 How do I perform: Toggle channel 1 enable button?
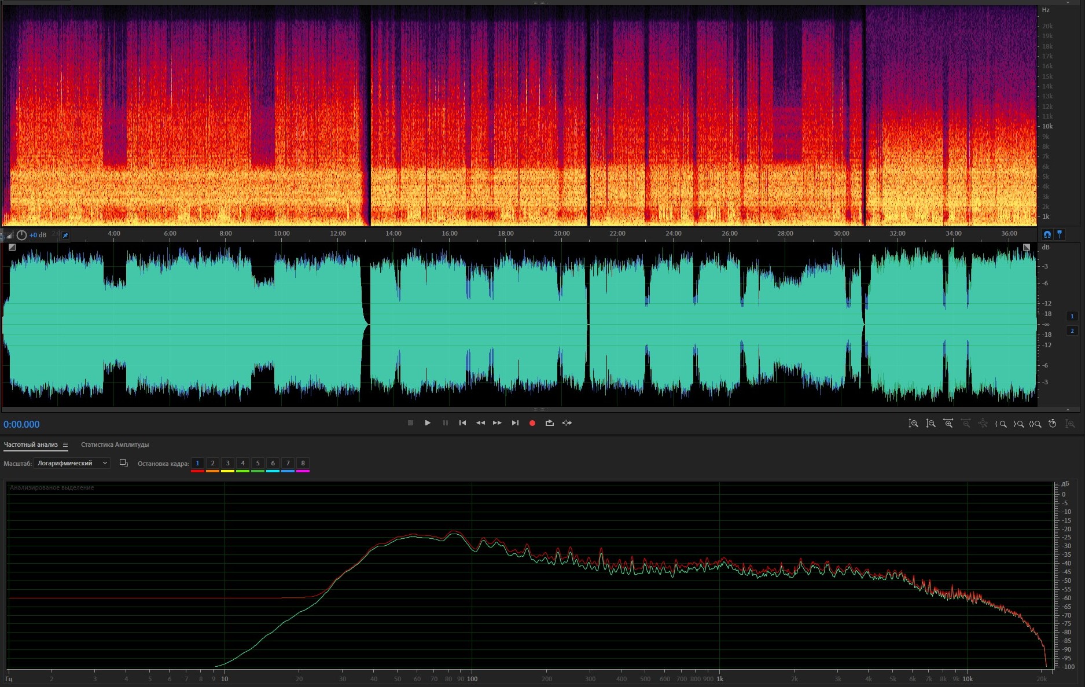tap(1072, 316)
